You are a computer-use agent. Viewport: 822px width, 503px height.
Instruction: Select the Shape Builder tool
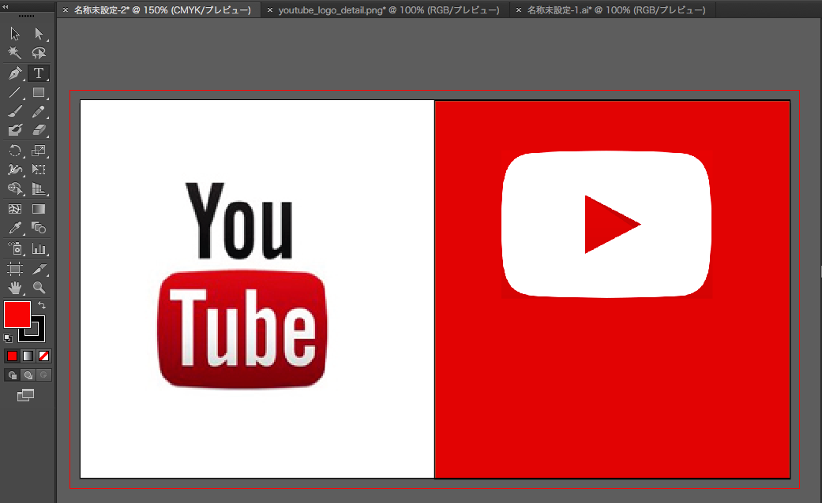pos(15,188)
